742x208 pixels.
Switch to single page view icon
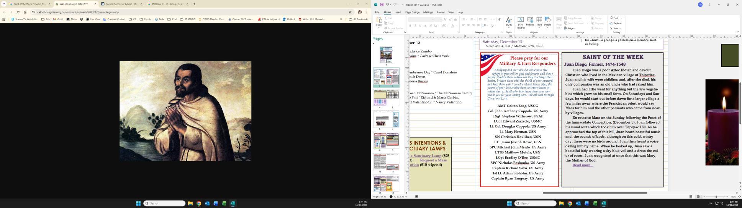click(x=691, y=197)
